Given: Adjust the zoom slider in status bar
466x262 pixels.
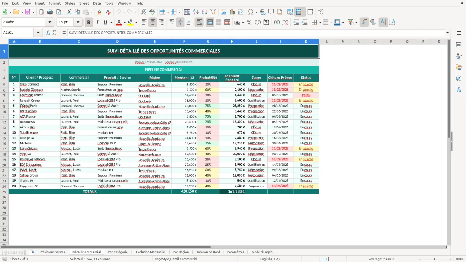Looking at the screenshot, I should [x=435, y=259].
